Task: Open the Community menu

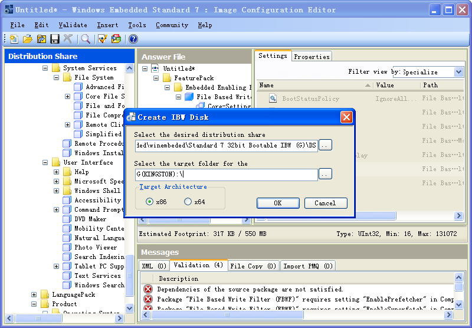Action: [172, 25]
